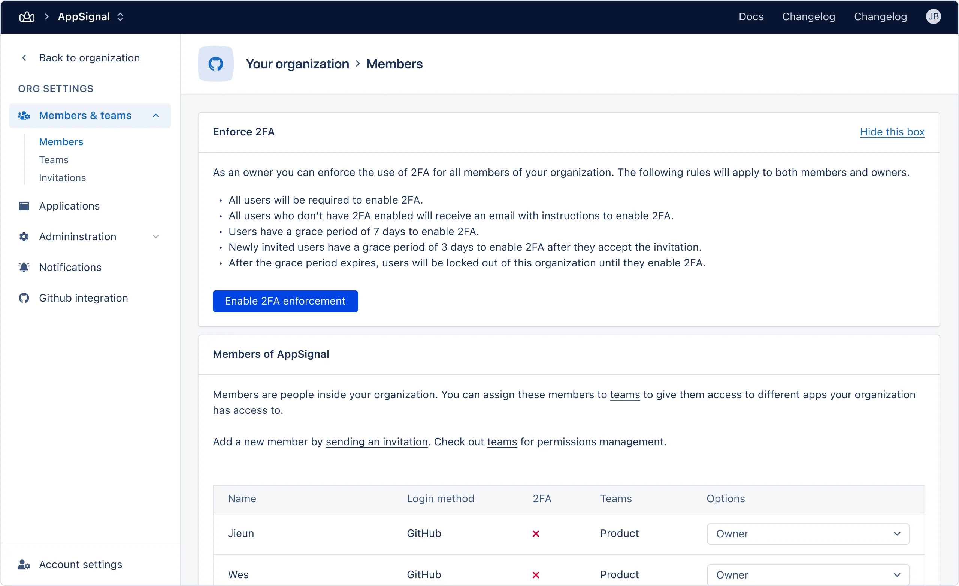Click the Options column header
Image resolution: width=959 pixels, height=586 pixels.
[726, 498]
